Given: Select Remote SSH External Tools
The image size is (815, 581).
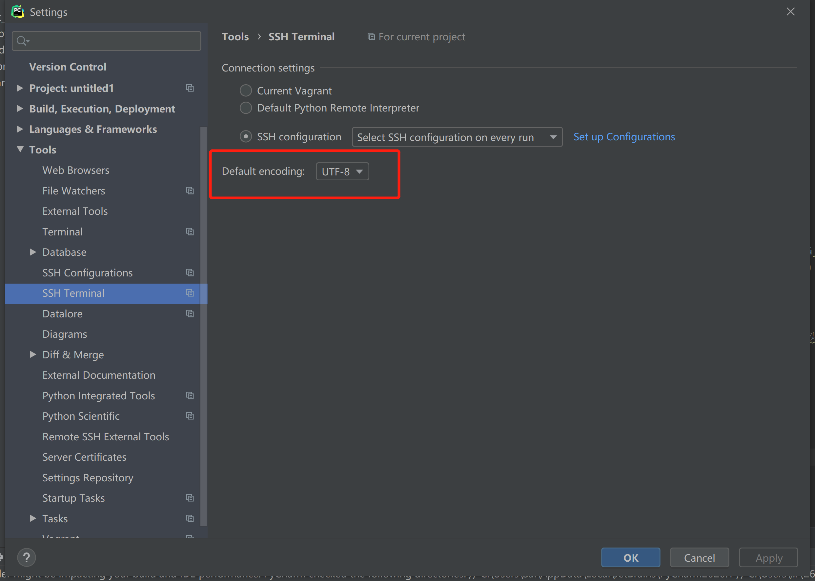Looking at the screenshot, I should point(106,437).
